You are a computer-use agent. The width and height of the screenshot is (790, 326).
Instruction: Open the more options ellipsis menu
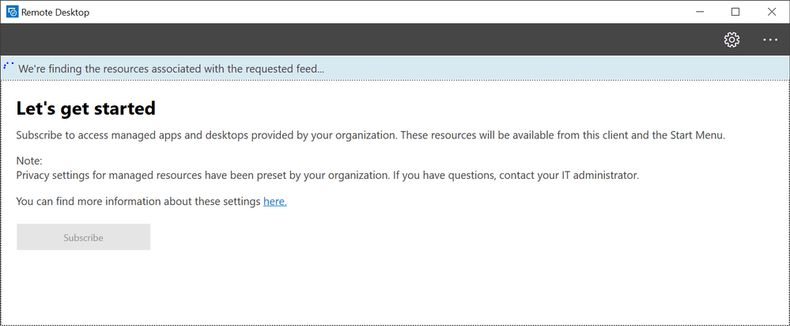pyautogui.click(x=770, y=40)
